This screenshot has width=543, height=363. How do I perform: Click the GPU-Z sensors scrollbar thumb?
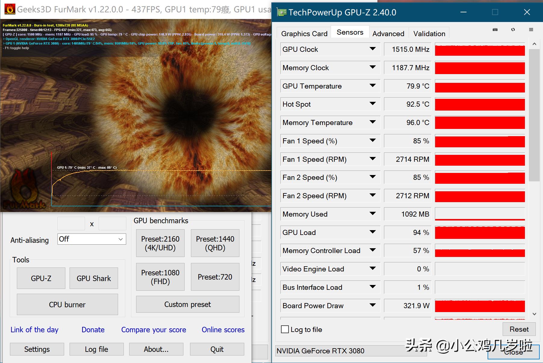click(534, 115)
